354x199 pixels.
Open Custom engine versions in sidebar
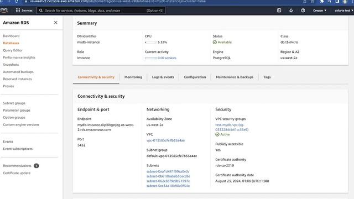[x=21, y=124]
